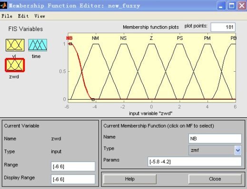Image resolution: width=247 pixels, height=189 pixels.
Task: Click the Close button
Action: pos(215,179)
